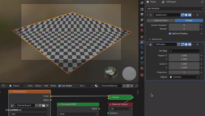Open the Object properties tab
Screen dimensions: 205x116
pyautogui.click(x=142, y=37)
